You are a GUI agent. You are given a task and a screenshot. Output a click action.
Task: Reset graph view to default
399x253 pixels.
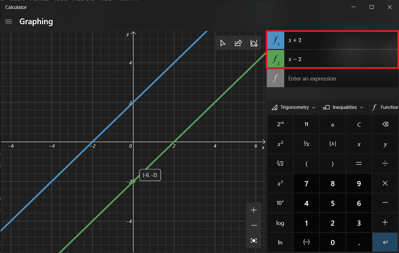(x=254, y=241)
